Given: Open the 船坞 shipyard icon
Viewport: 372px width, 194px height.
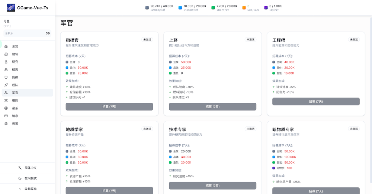Looking at the screenshot, I should pyautogui.click(x=6, y=70).
